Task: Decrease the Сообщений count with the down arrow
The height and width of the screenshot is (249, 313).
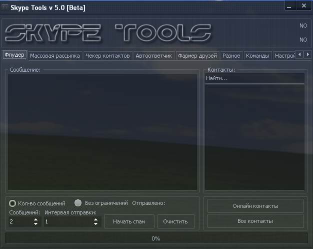Action: [x=35, y=224]
